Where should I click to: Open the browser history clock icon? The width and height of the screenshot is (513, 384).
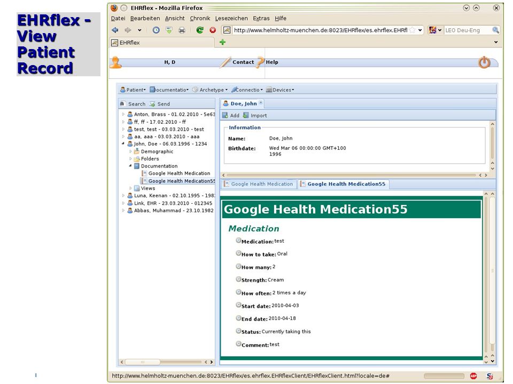tap(156, 30)
